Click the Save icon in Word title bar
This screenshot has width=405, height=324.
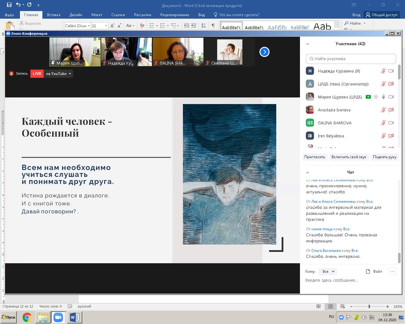(9, 5)
